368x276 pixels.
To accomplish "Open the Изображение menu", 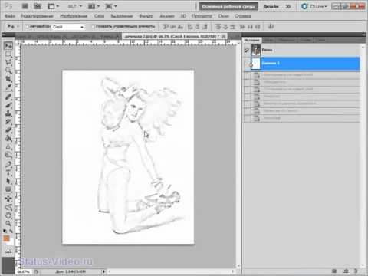I will point(74,16).
